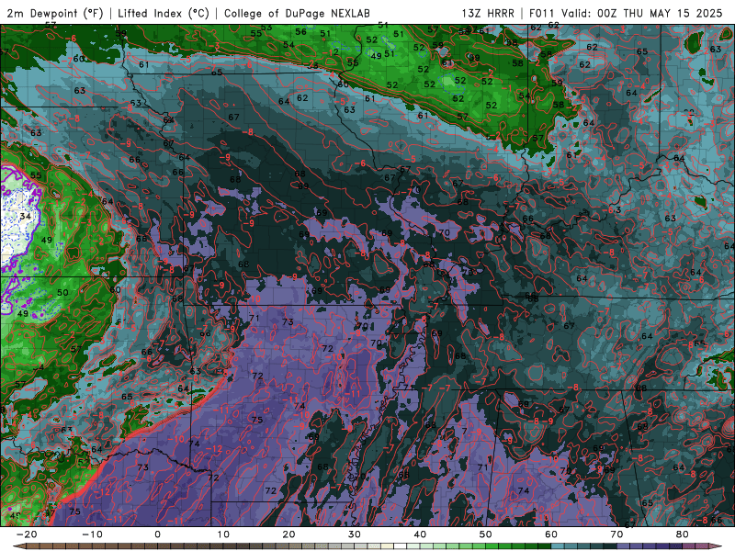Click the '10' label on the color scale
Image resolution: width=735 pixels, height=551 pixels.
(x=223, y=534)
